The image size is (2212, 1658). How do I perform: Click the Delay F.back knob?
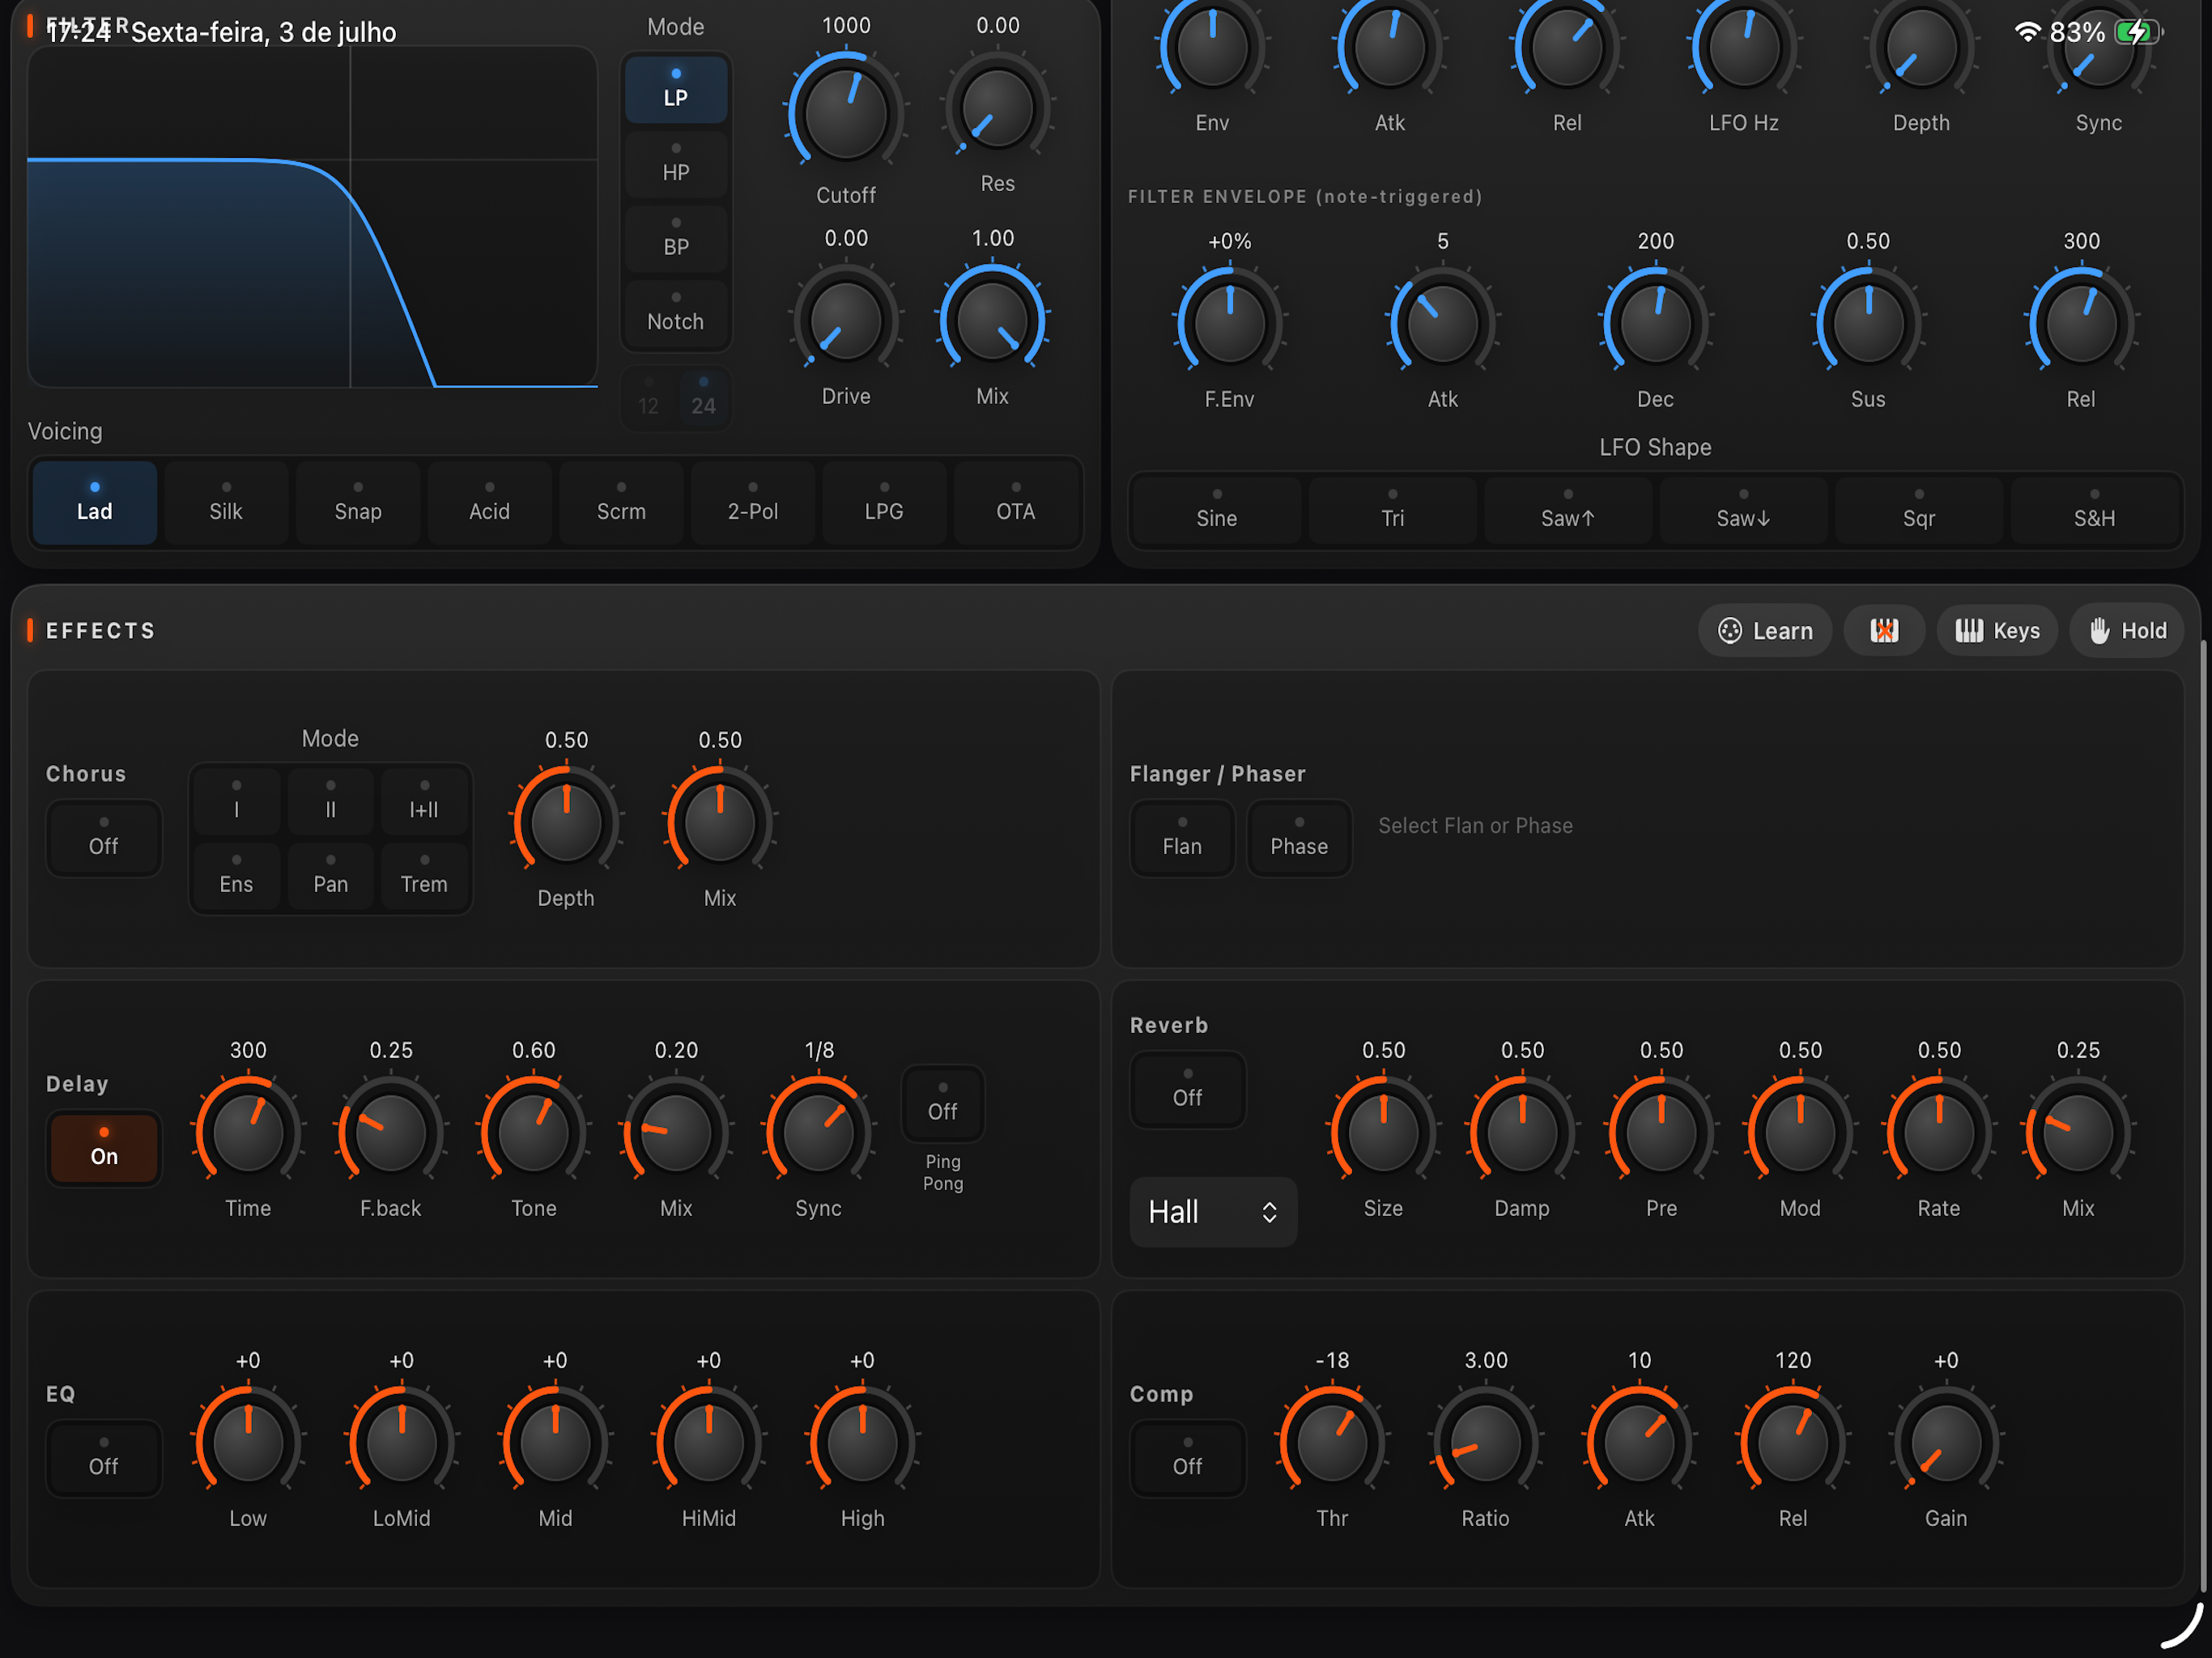(x=391, y=1133)
